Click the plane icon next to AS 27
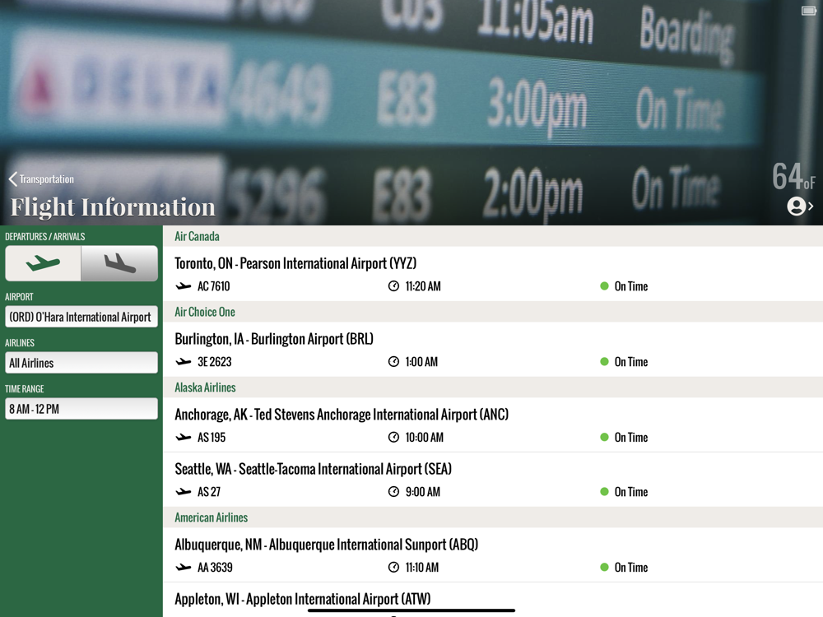Viewport: 823px width, 617px height. pos(184,492)
